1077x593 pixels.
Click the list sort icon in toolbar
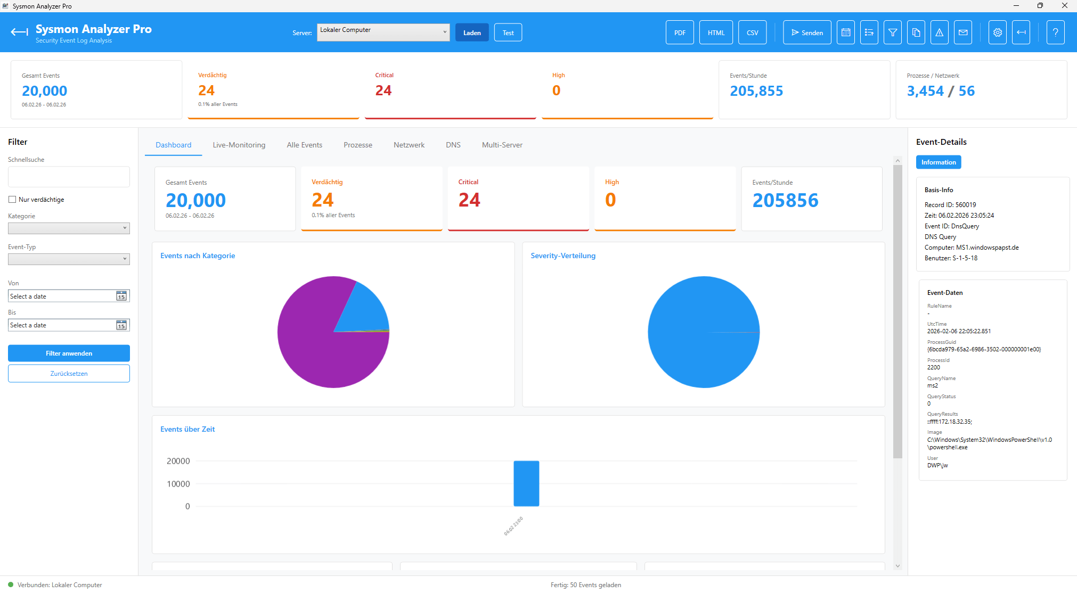[869, 32]
